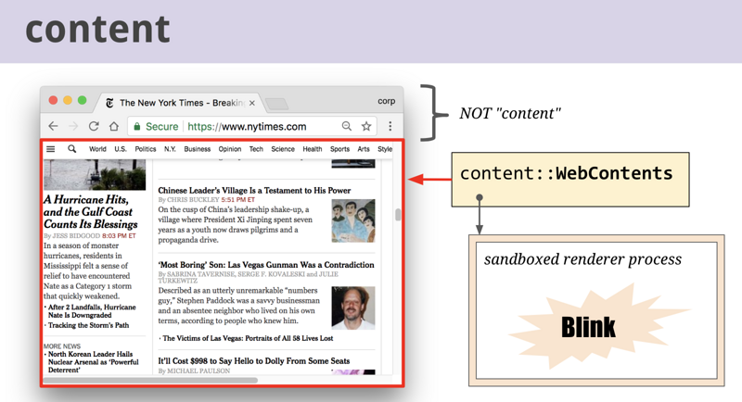Open Tracking the Storm's Path link
The width and height of the screenshot is (742, 402).
click(88, 325)
